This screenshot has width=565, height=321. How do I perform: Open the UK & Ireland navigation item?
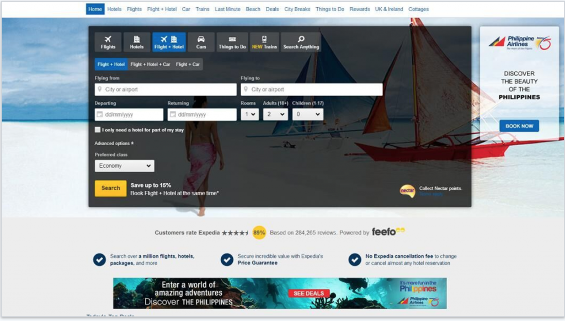[389, 9]
